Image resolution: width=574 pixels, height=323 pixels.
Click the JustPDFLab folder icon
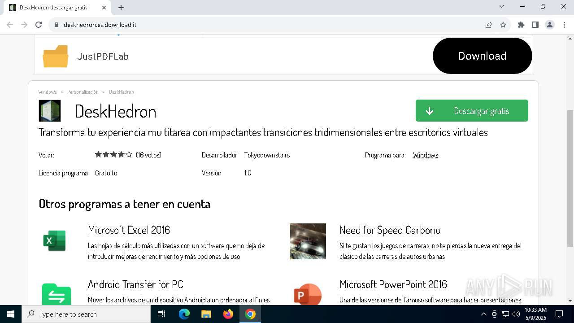click(x=56, y=56)
